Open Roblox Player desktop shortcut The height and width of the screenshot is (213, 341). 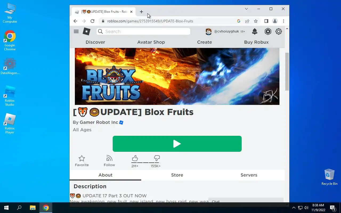[10, 124]
